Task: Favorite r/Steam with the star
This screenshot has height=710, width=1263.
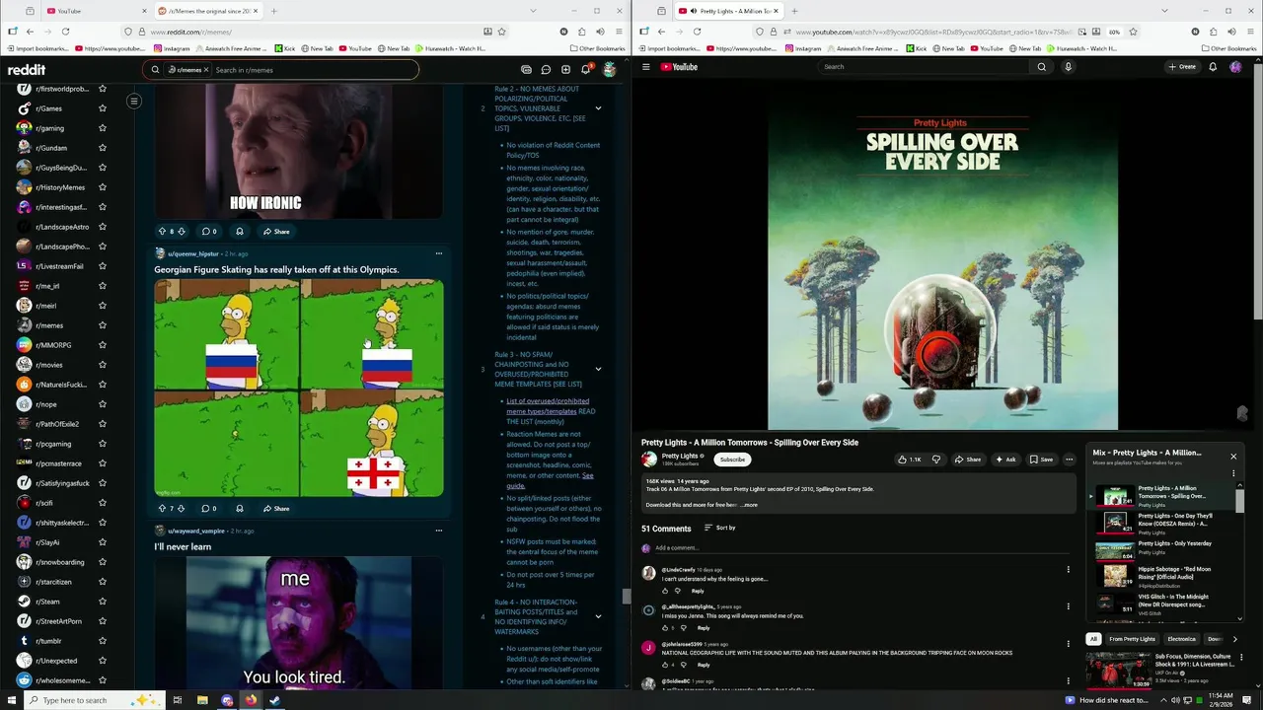Action: [x=102, y=602]
